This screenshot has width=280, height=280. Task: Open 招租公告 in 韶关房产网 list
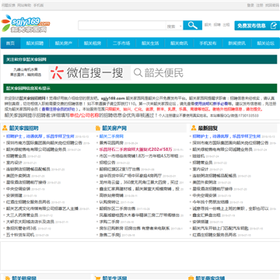pyautogui.click(x=107, y=163)
